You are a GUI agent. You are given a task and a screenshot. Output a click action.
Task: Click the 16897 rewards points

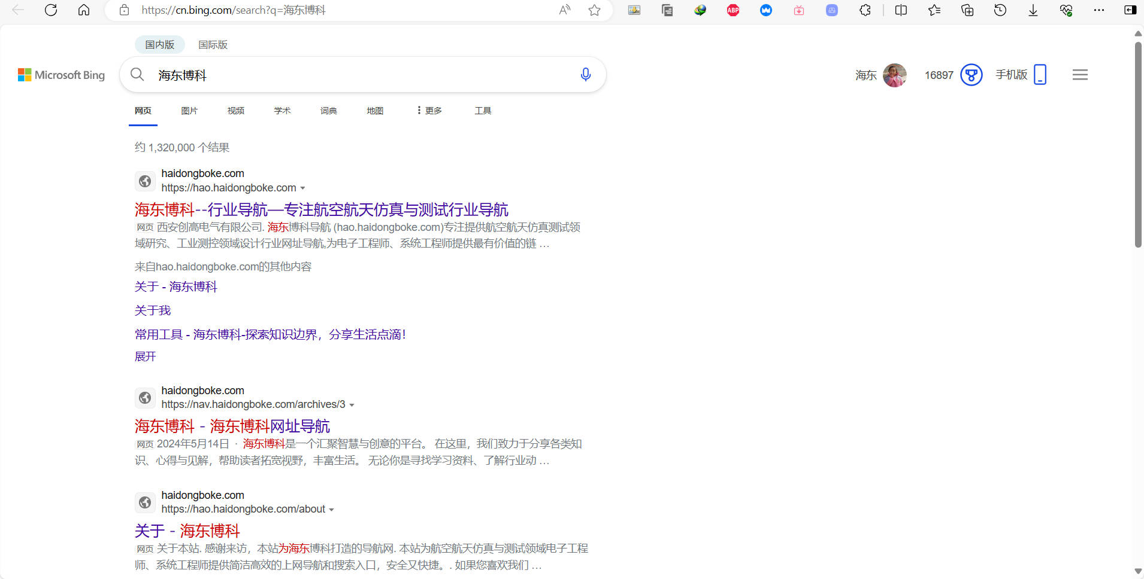pyautogui.click(x=939, y=75)
